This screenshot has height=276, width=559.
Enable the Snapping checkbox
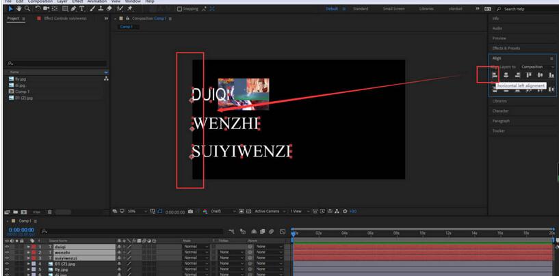click(179, 9)
